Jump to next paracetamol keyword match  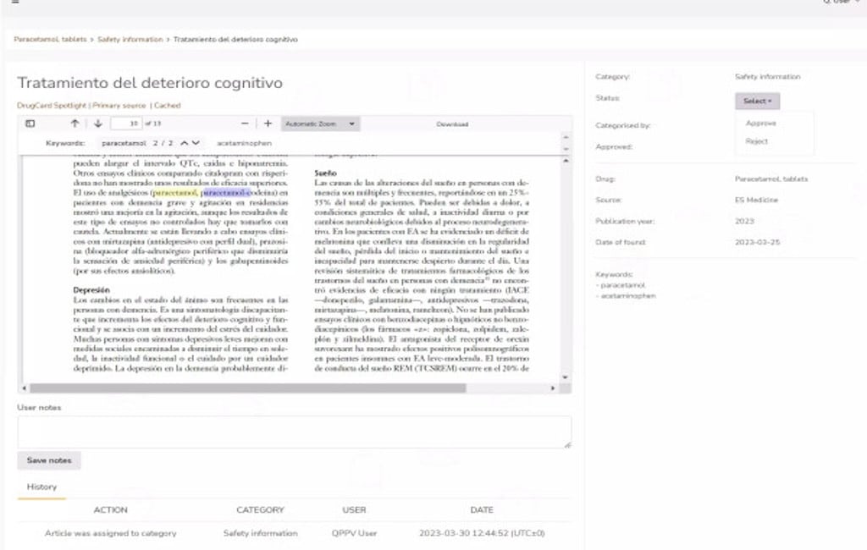196,143
